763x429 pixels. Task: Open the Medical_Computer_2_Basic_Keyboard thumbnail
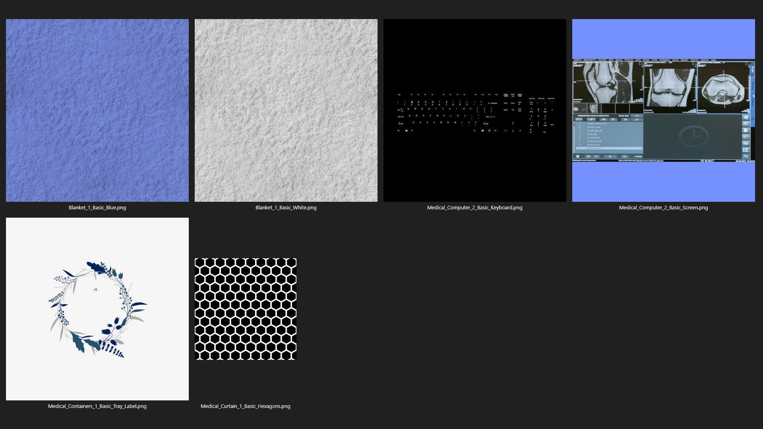pyautogui.click(x=474, y=110)
